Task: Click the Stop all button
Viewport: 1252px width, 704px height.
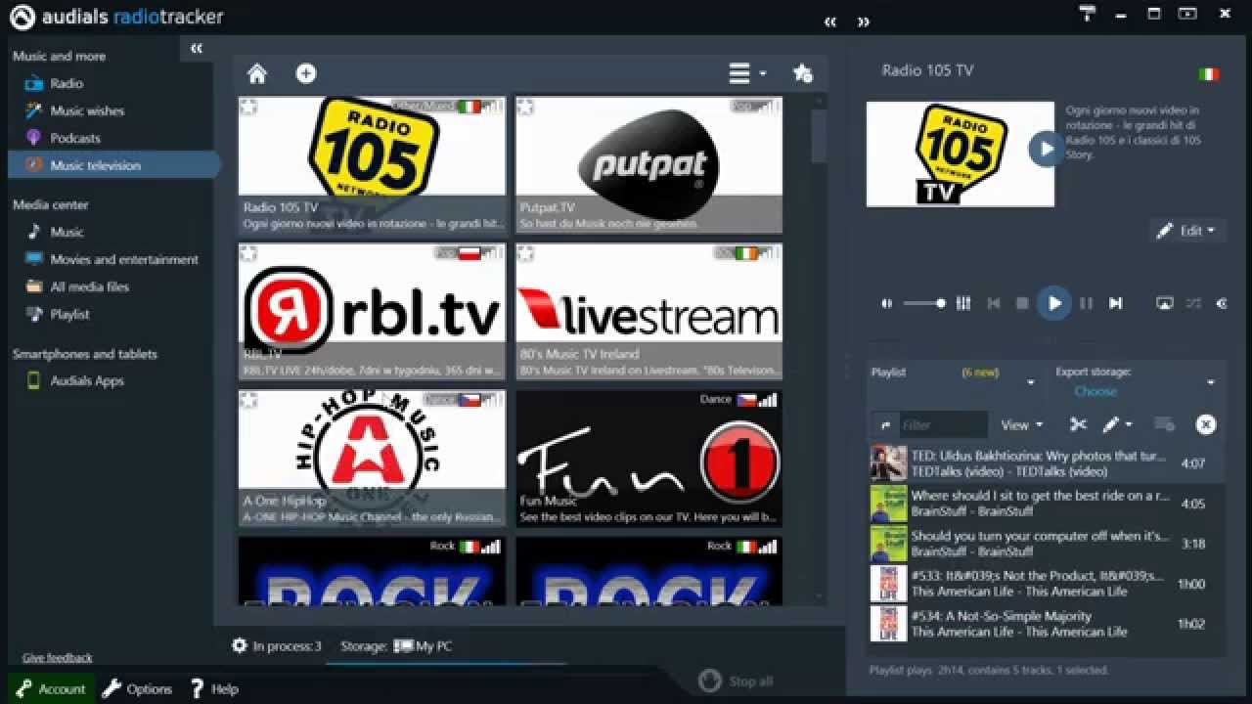Action: 737,681
